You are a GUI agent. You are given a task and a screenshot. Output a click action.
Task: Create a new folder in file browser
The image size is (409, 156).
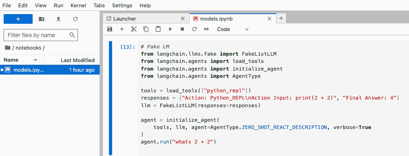42,19
